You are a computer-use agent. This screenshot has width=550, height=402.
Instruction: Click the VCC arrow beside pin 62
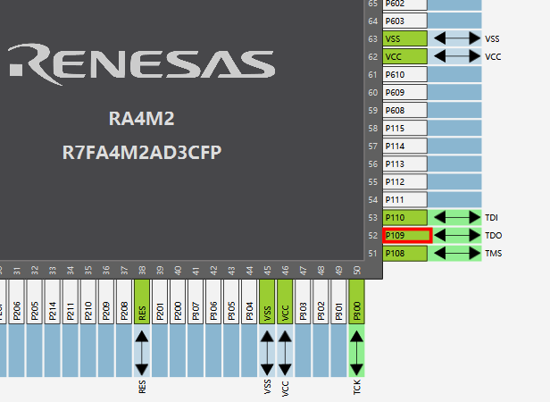[x=457, y=56]
